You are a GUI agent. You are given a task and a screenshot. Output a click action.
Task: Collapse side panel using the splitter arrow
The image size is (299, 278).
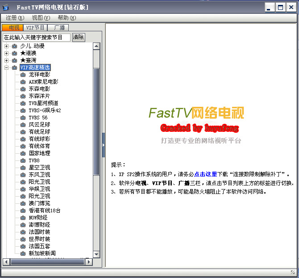point(104,145)
